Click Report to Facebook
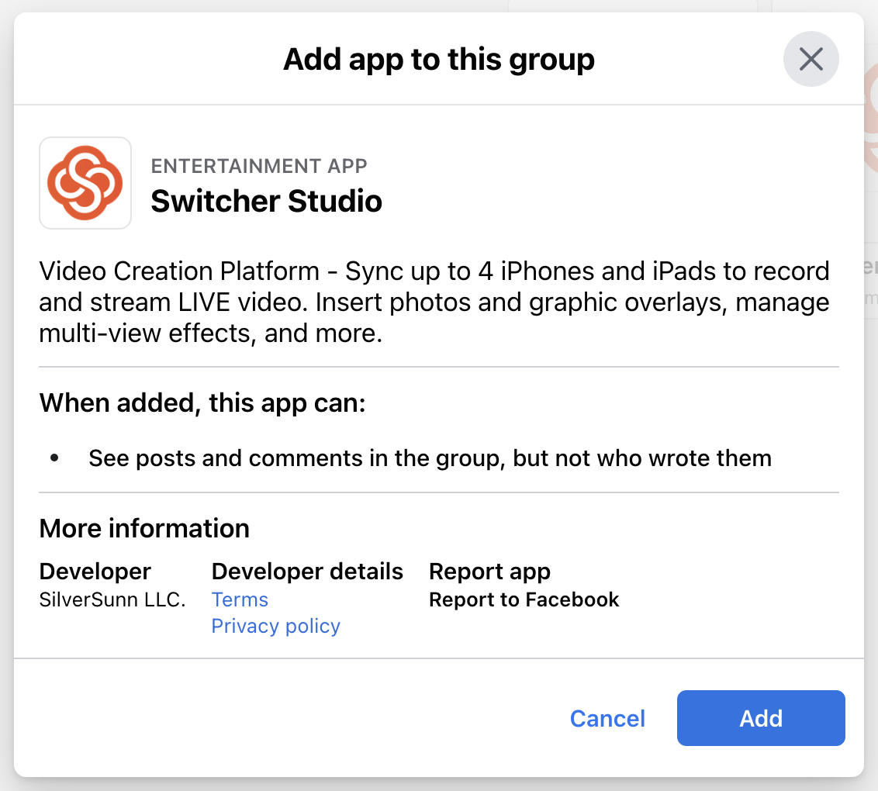 coord(524,599)
